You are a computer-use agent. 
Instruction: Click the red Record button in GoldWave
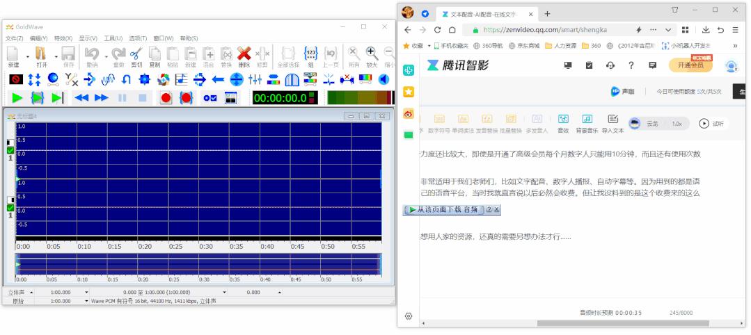(x=166, y=98)
